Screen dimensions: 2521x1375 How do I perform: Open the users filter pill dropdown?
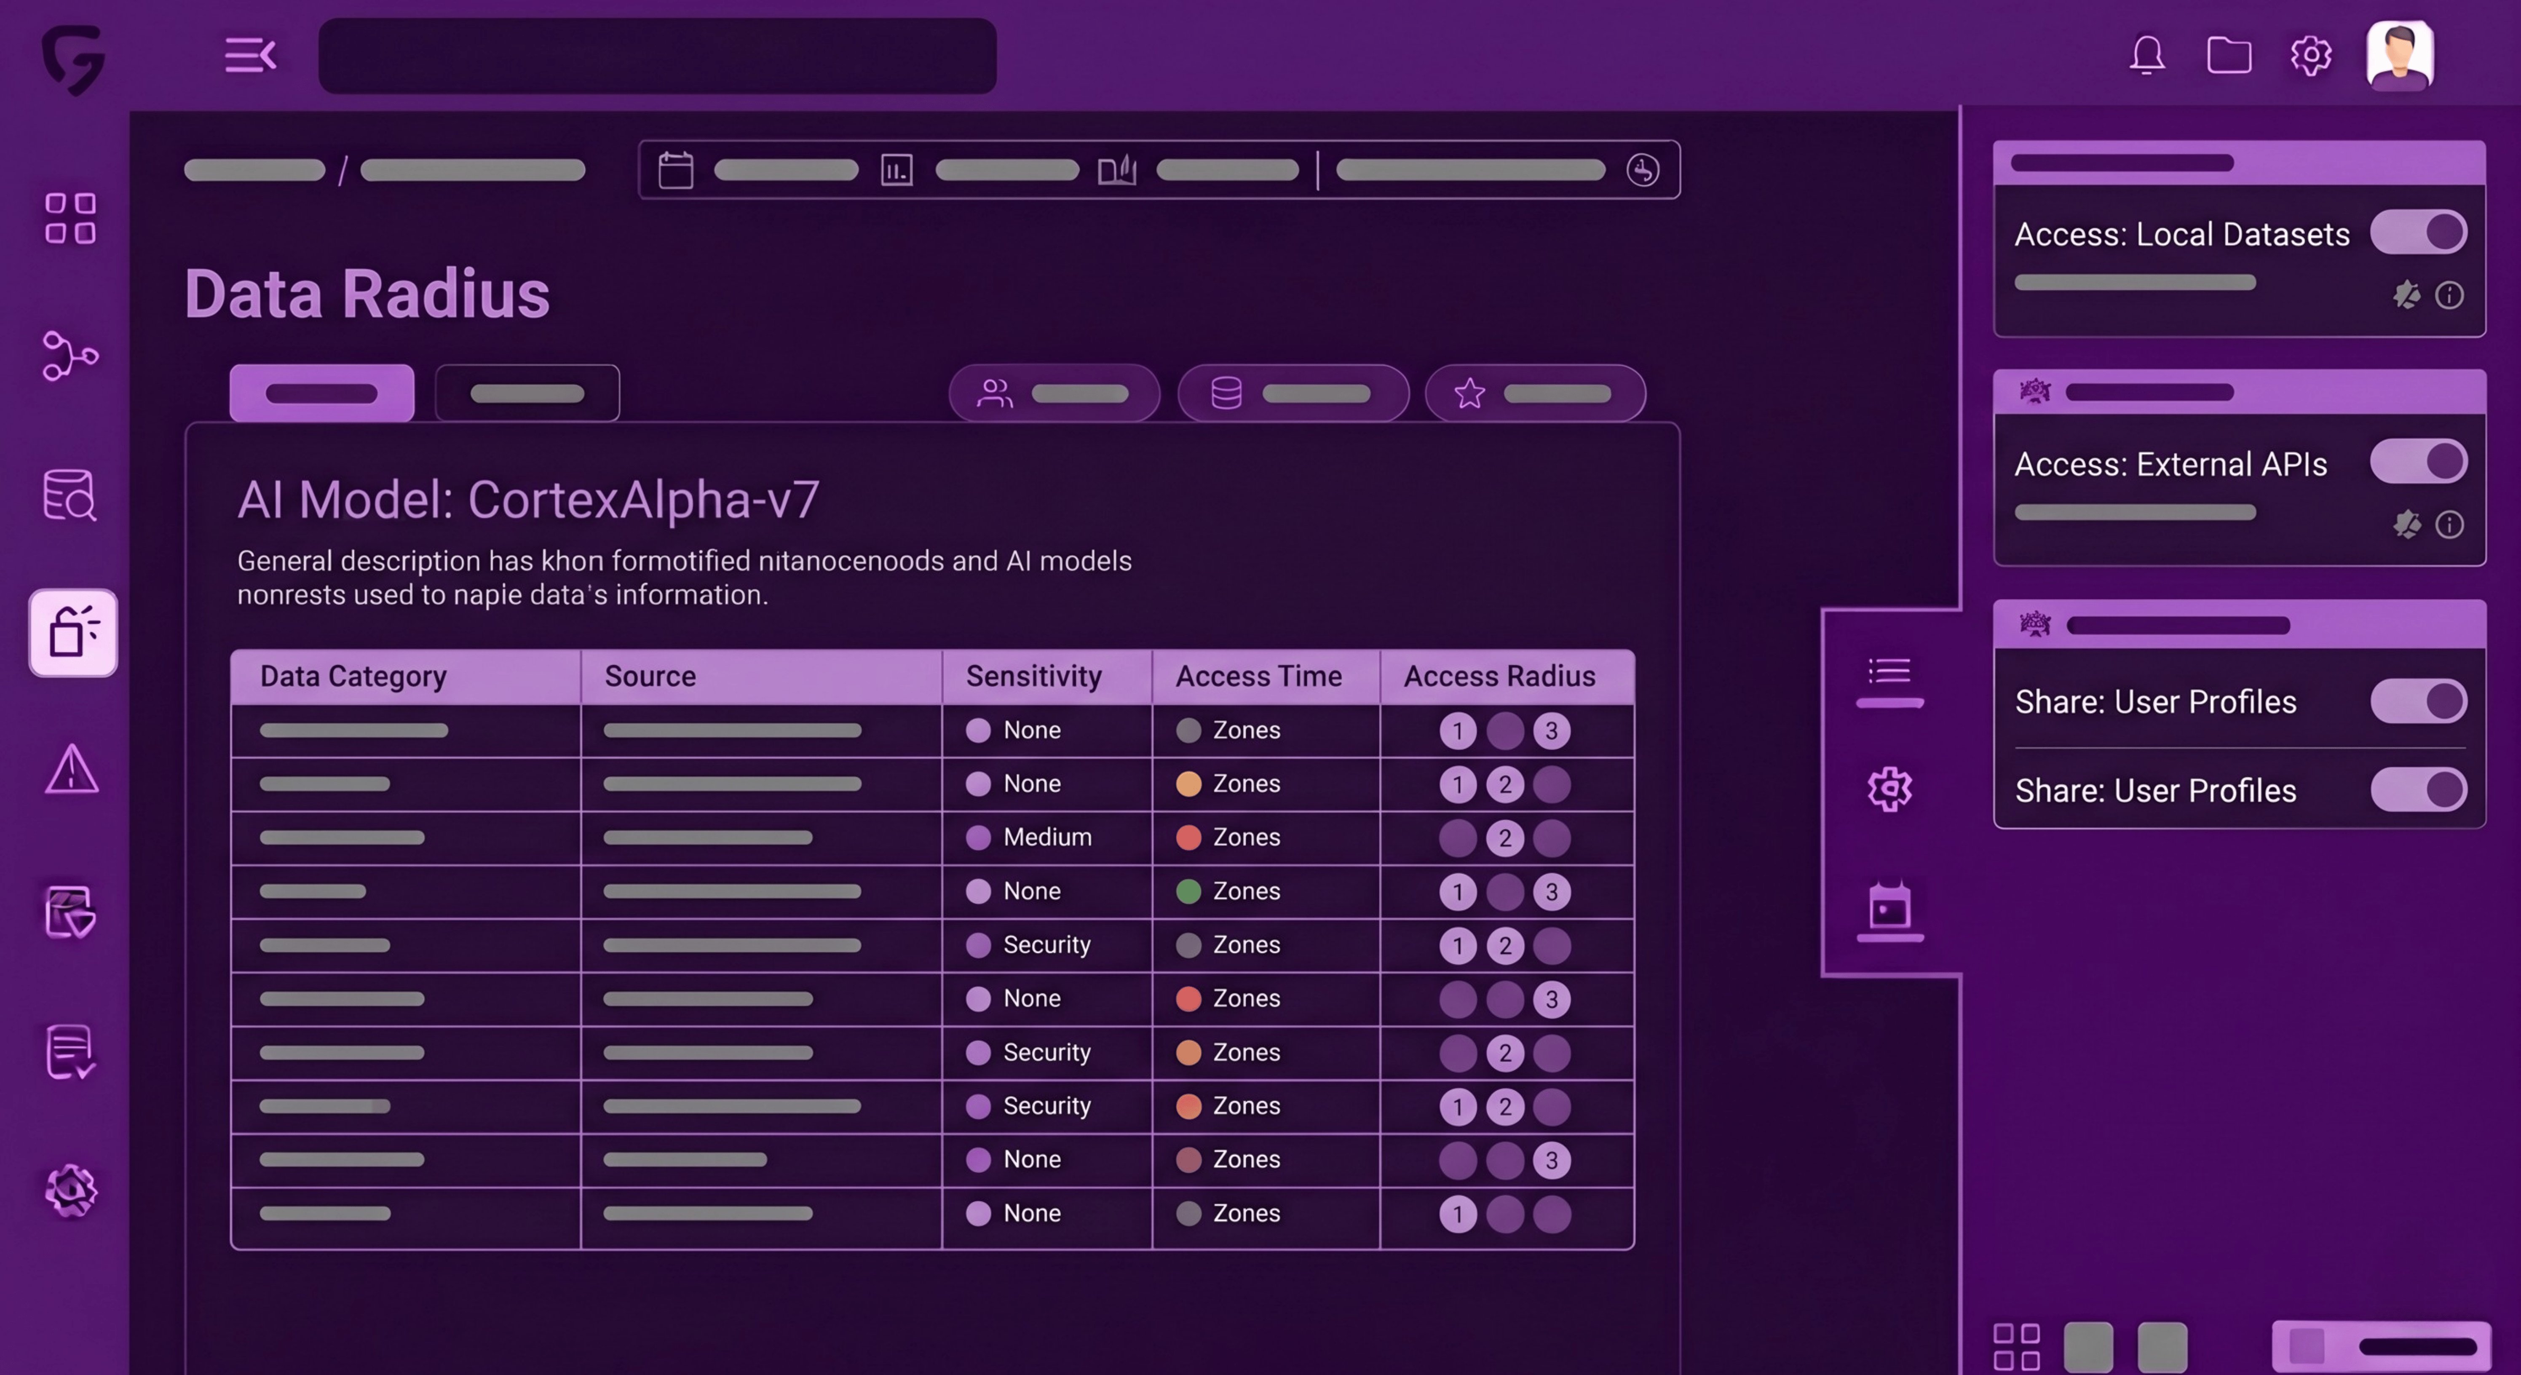[1054, 393]
